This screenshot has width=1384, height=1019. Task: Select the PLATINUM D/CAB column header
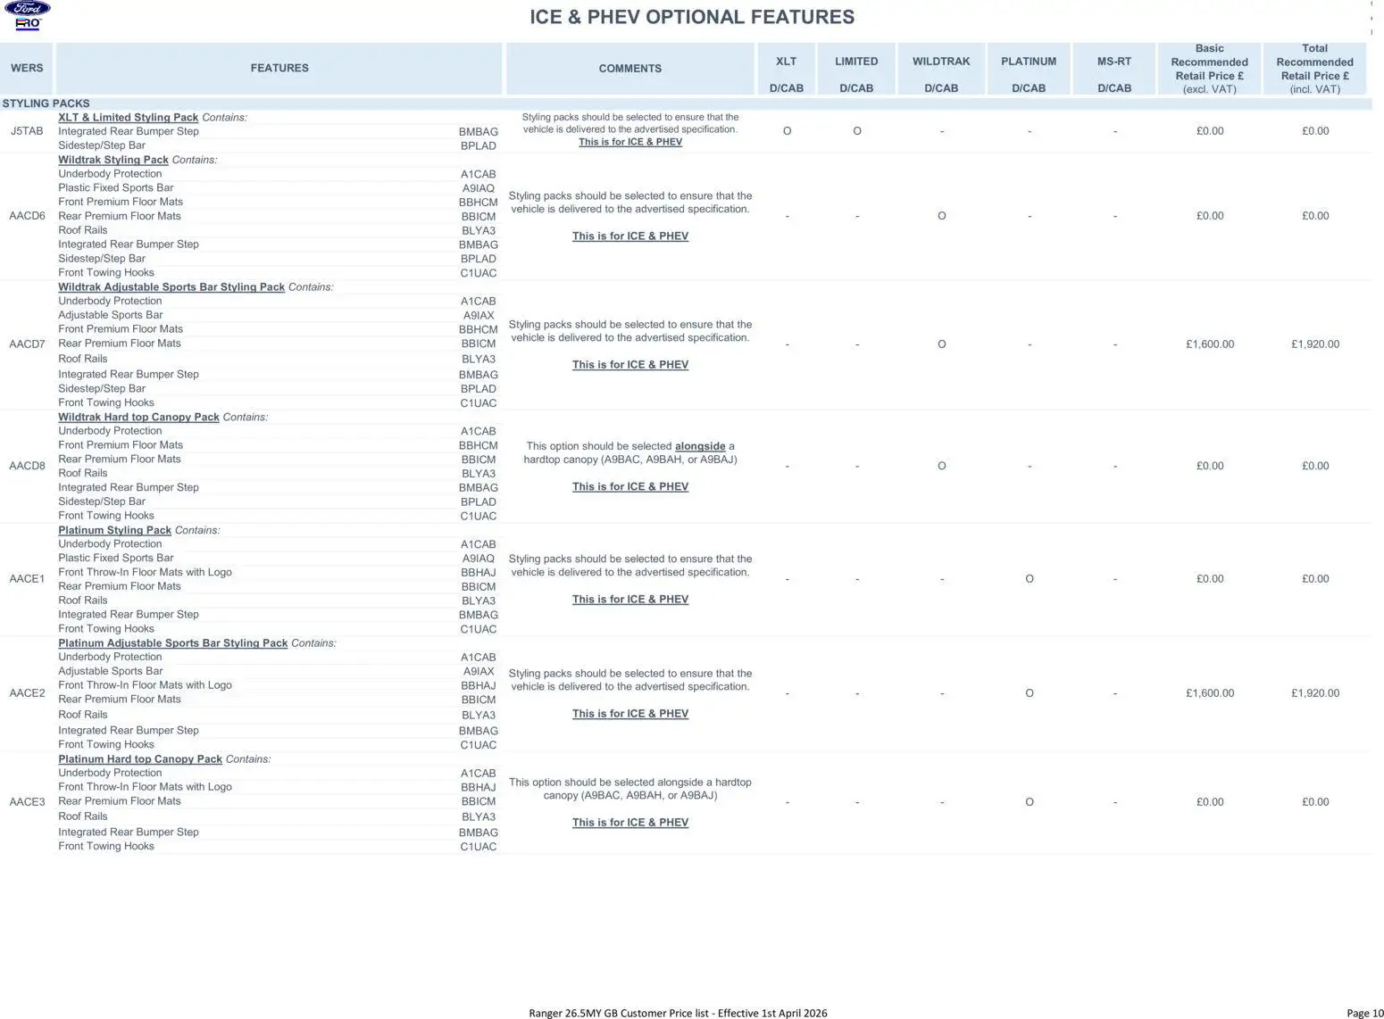pos(1029,69)
